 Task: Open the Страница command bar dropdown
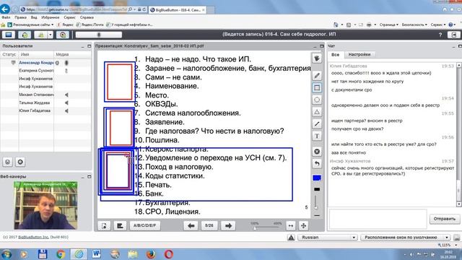click(x=389, y=25)
